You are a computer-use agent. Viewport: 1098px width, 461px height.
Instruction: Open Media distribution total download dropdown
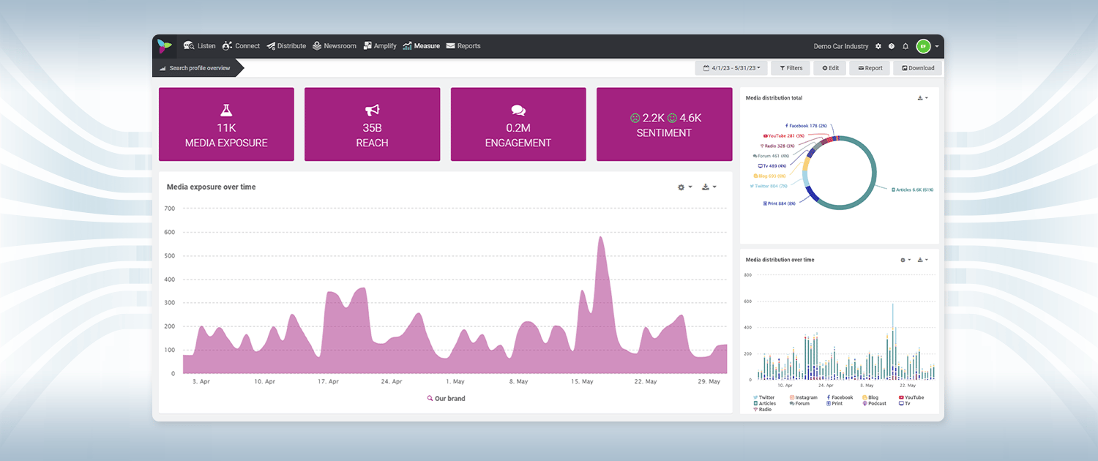click(922, 98)
